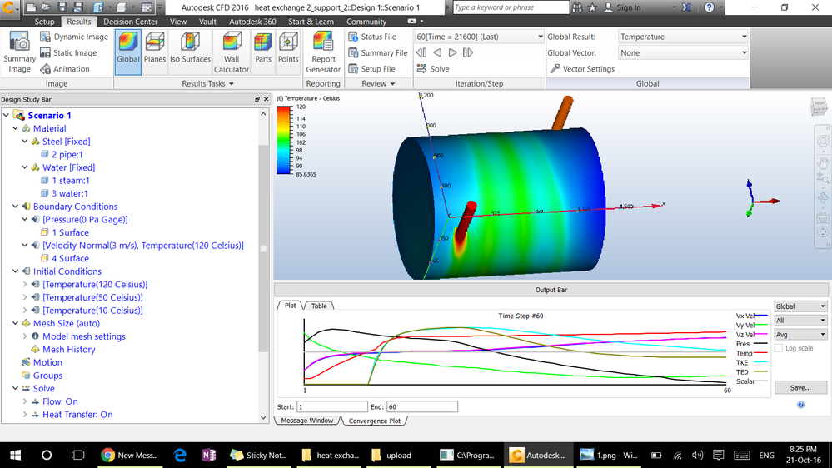The height and width of the screenshot is (468, 832).
Task: Switch to the Setup ribbon tab
Action: 44,22
